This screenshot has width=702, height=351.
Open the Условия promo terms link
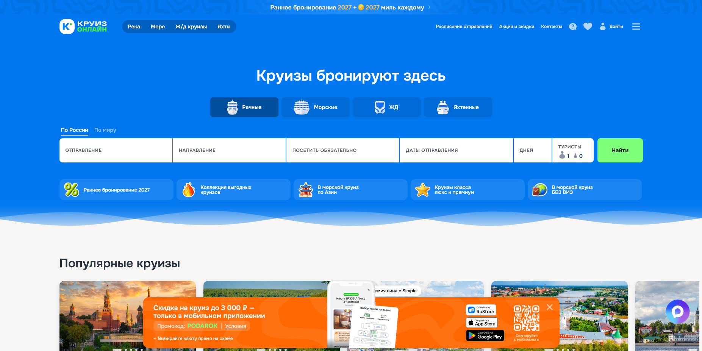236,326
